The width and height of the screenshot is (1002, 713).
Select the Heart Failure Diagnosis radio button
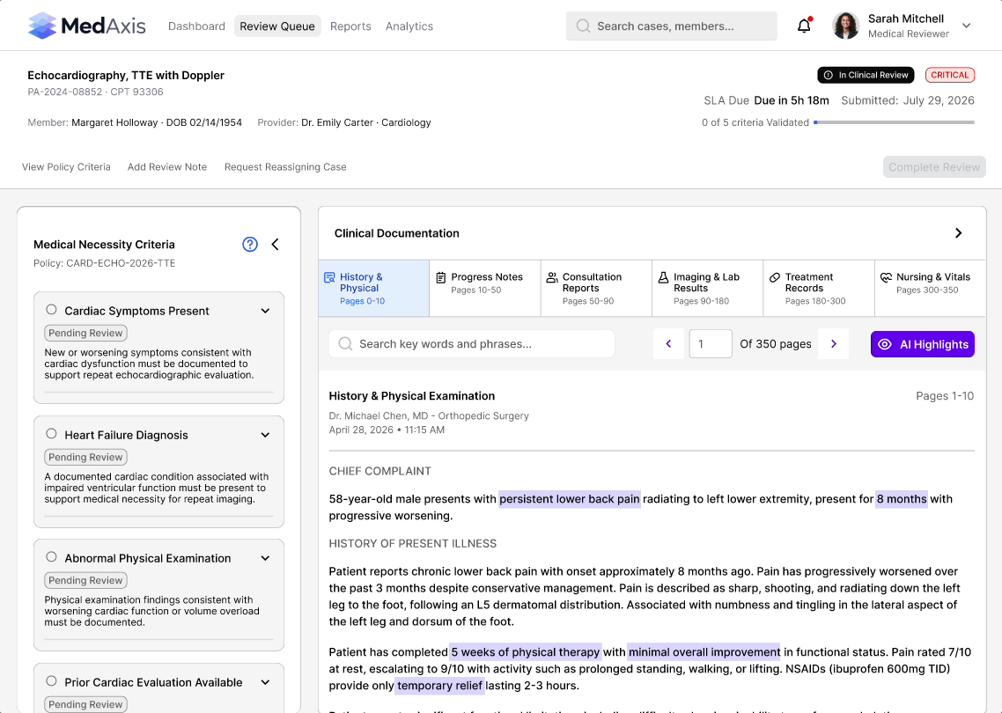pyautogui.click(x=51, y=433)
